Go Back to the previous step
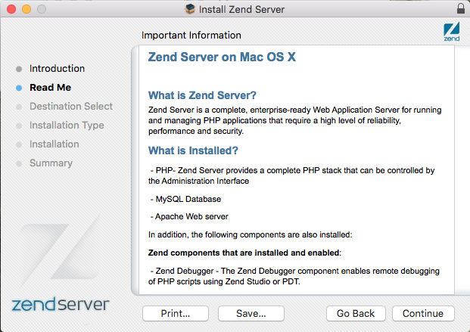 point(356,313)
